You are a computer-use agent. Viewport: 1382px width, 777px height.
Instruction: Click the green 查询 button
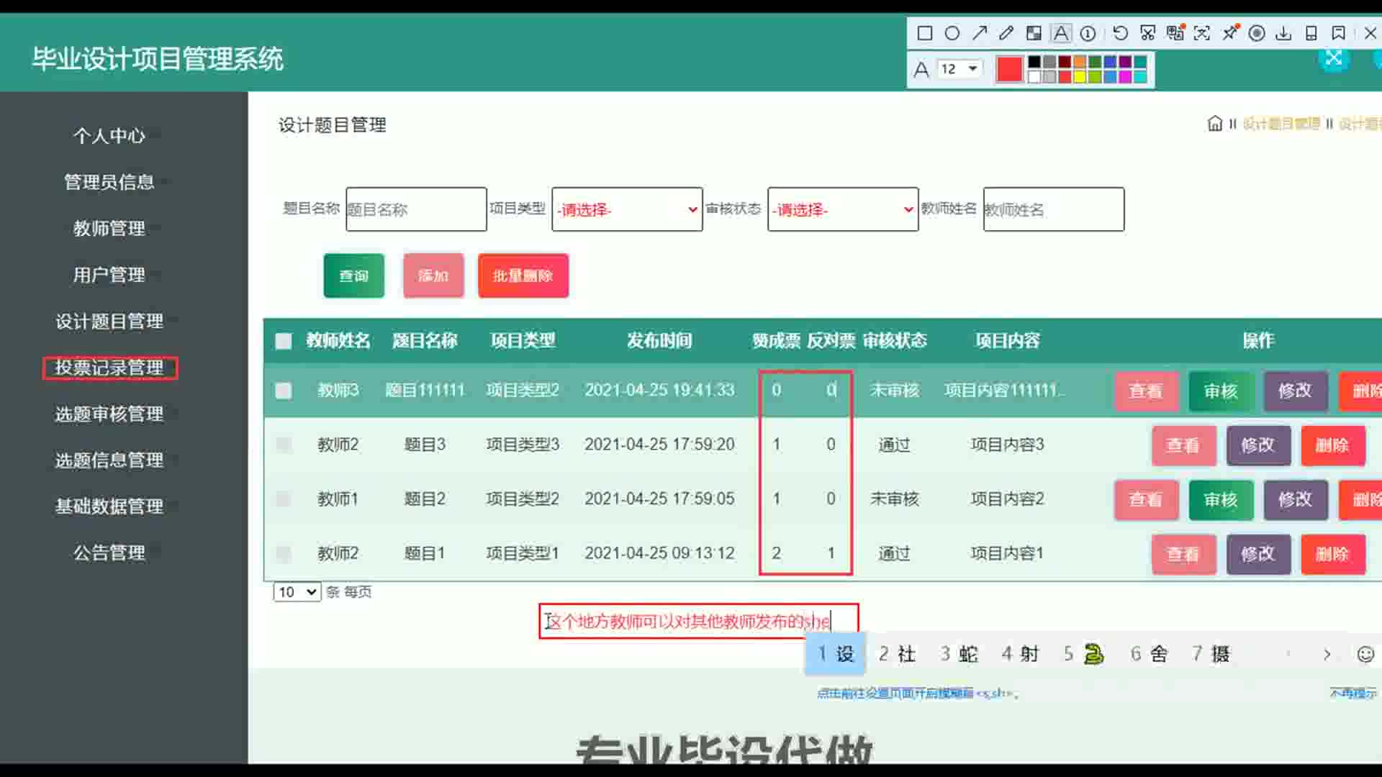coord(353,276)
